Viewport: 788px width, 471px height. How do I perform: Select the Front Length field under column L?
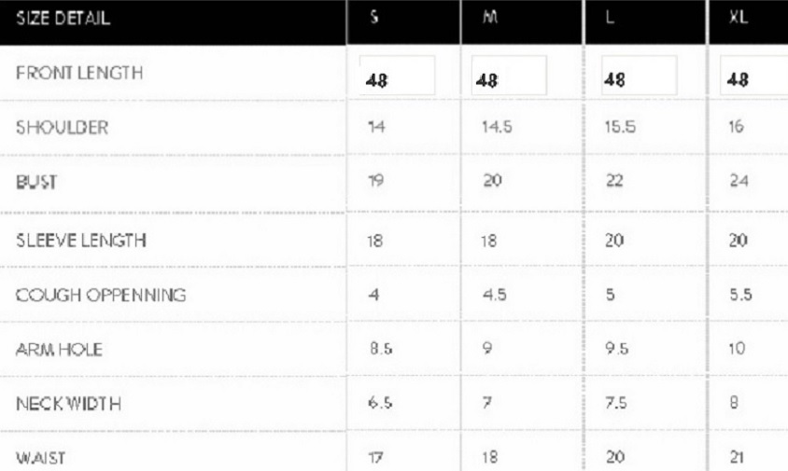[x=640, y=76]
